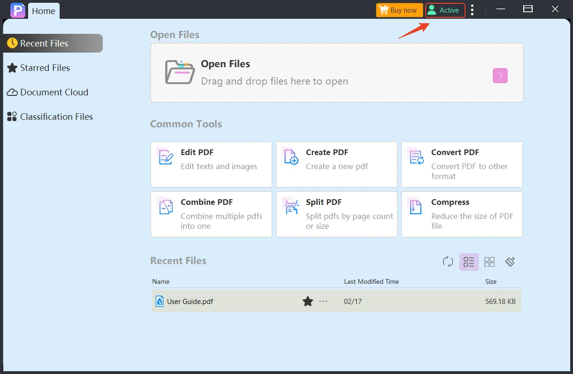Viewport: 573px width, 374px height.
Task: Click the 569.18 KB size value
Action: [x=500, y=302]
